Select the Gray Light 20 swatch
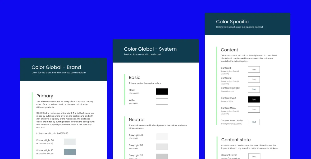Viewport: 311px width, 159px height. [x=162, y=156]
